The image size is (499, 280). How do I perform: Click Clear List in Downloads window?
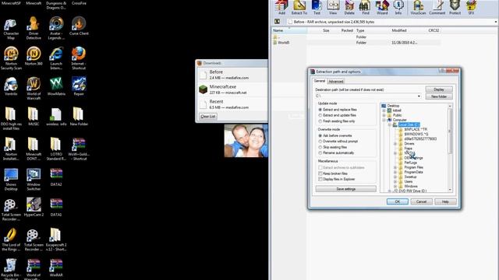click(208, 117)
